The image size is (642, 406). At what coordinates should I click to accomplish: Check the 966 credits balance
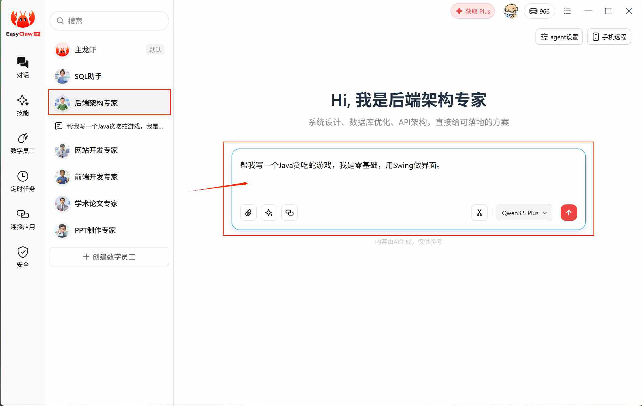(539, 11)
